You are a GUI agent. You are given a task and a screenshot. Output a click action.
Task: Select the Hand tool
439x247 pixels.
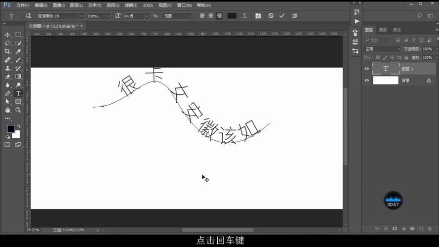7,110
